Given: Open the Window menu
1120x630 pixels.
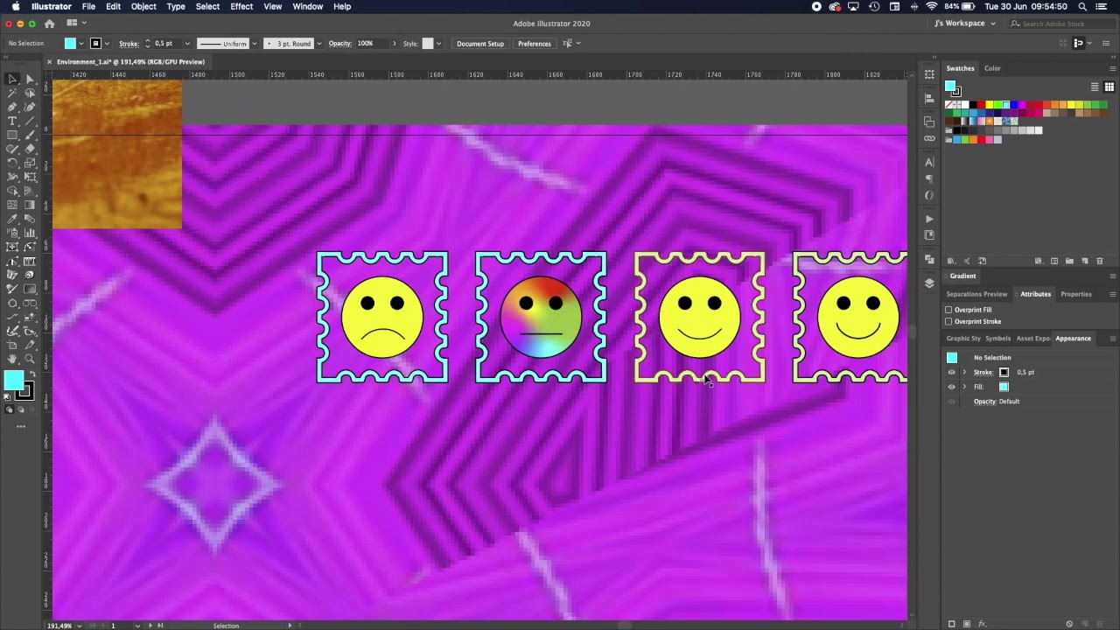Looking at the screenshot, I should point(307,6).
